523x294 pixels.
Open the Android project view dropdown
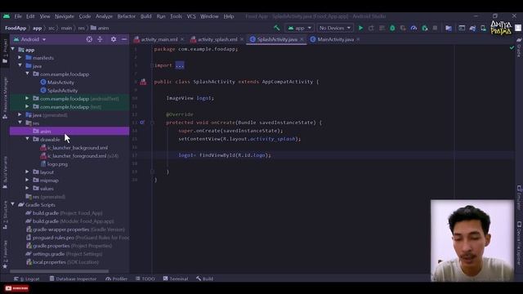(30, 39)
